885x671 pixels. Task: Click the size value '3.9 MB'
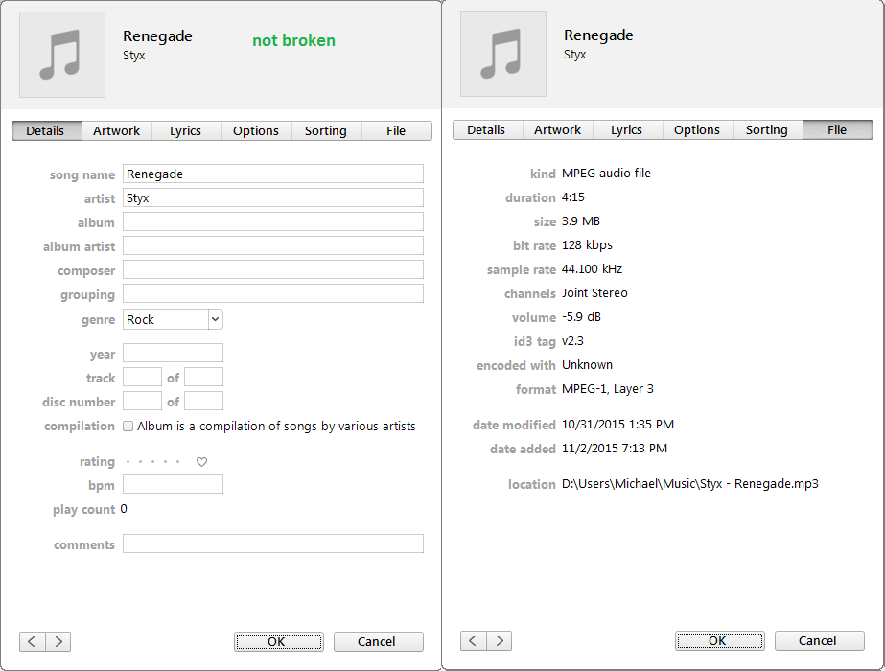tap(581, 221)
